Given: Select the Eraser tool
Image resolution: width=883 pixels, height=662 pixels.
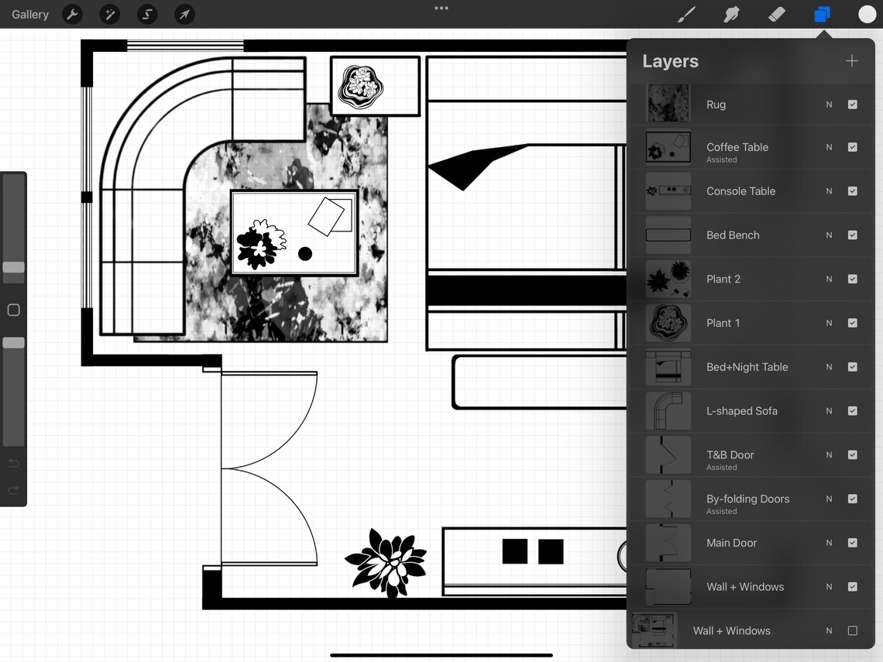Looking at the screenshot, I should (776, 14).
